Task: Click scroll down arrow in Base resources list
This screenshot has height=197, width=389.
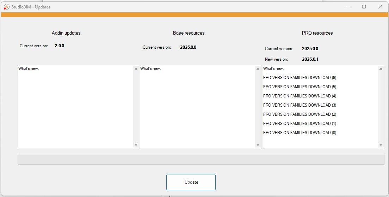Action: coord(258,145)
